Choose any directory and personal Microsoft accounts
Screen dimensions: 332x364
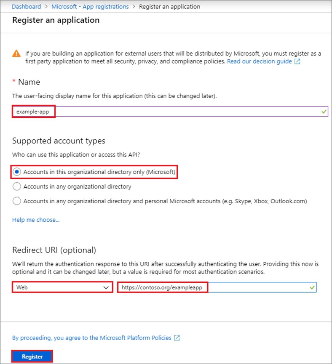(x=17, y=201)
